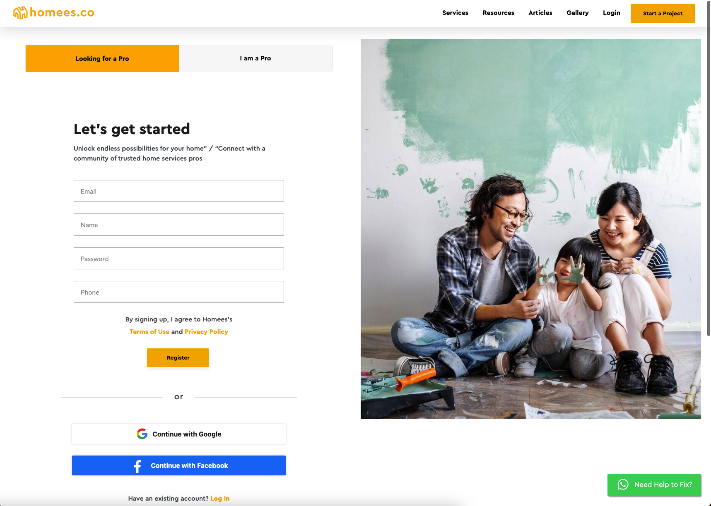This screenshot has height=506, width=711.
Task: Select the Looking for a Pro tab
Action: pyautogui.click(x=102, y=58)
